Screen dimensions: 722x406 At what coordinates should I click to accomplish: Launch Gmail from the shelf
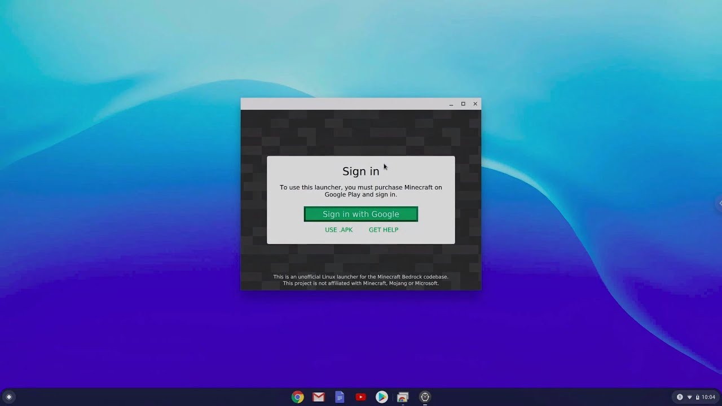pyautogui.click(x=319, y=397)
